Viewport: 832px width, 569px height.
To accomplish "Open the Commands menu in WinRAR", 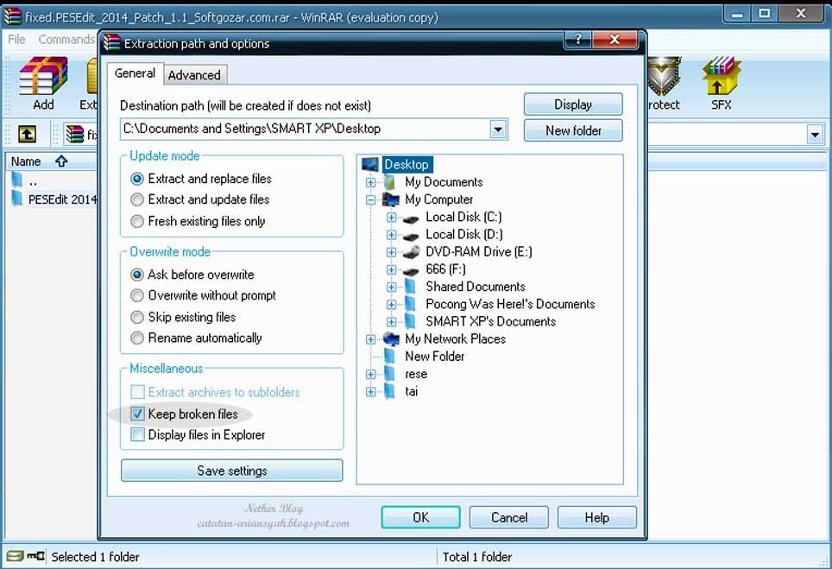I will (x=66, y=39).
